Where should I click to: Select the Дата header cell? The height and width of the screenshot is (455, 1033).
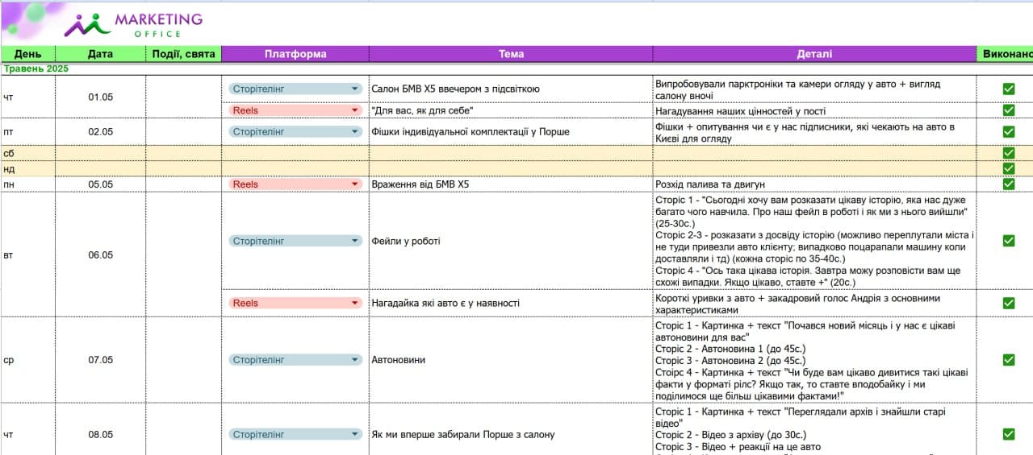tap(101, 54)
